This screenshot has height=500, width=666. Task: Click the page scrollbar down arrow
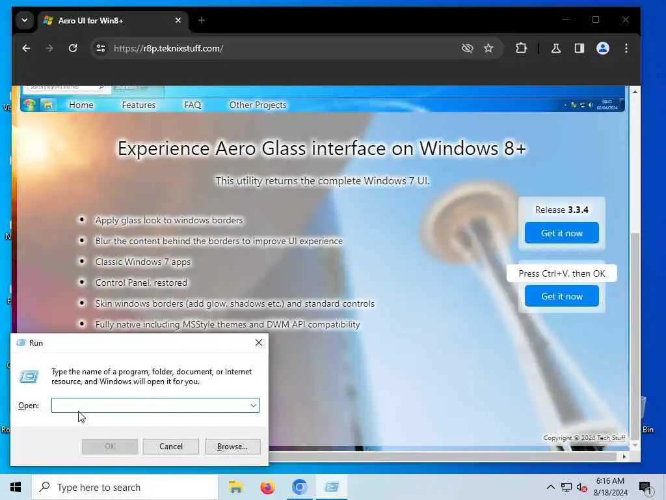[x=635, y=445]
